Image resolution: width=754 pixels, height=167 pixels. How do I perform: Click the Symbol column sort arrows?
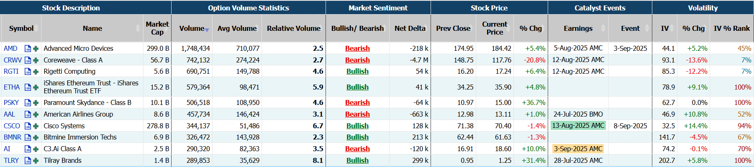37,28
